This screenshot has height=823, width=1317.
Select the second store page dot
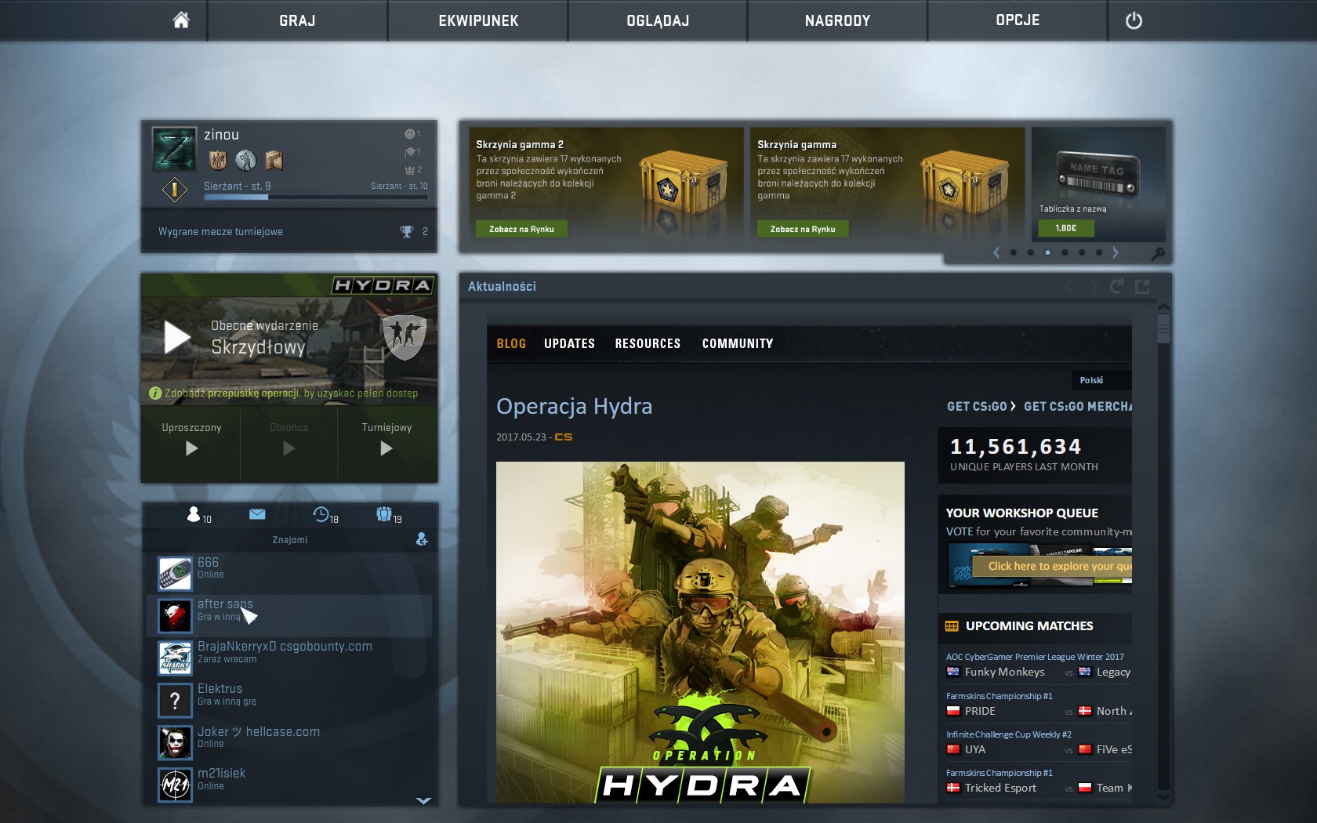click(1030, 252)
